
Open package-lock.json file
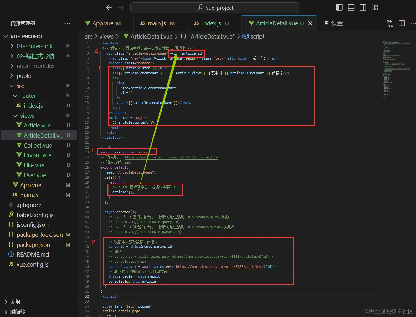pos(40,235)
